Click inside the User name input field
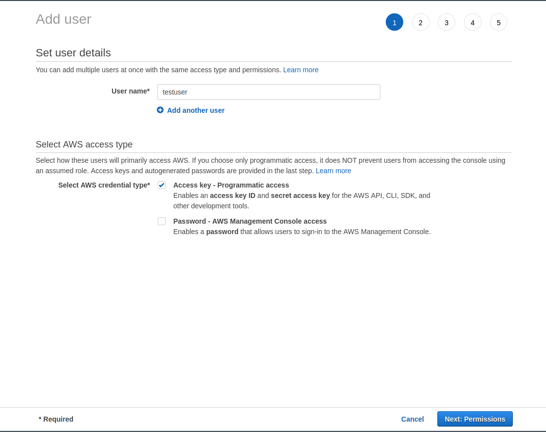This screenshot has height=432, width=546. pyautogui.click(x=268, y=92)
